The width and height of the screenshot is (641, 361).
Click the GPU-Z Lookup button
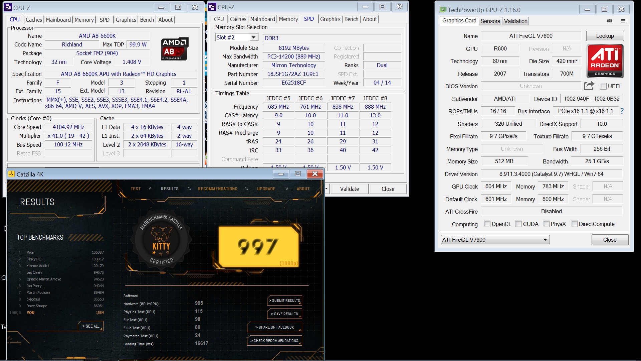pyautogui.click(x=605, y=36)
